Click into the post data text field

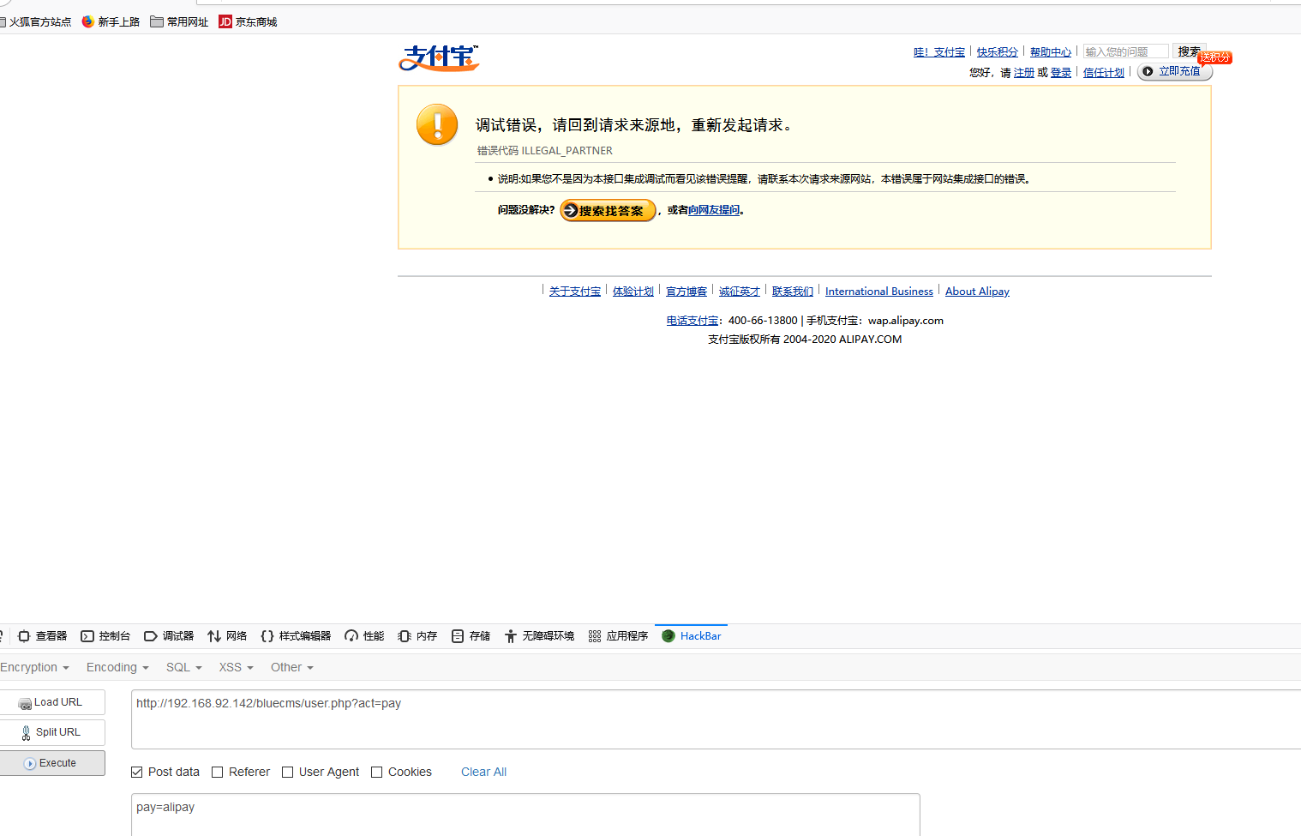click(x=525, y=815)
